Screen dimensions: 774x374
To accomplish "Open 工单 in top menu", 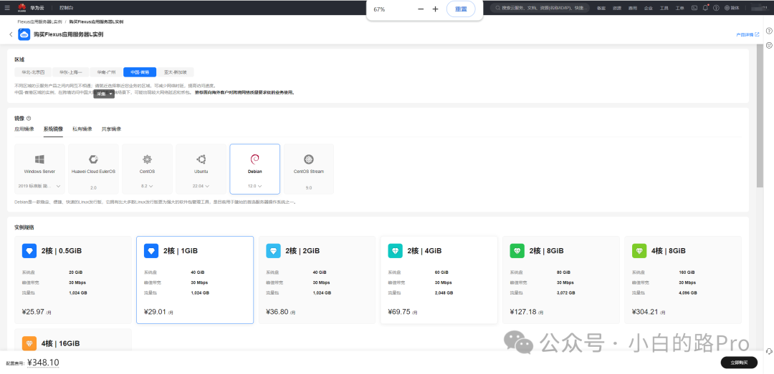I will coord(679,8).
